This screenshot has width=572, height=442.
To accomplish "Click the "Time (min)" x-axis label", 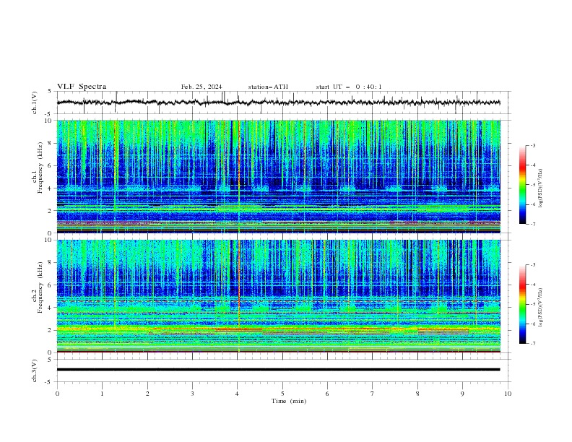I will click(x=289, y=401).
